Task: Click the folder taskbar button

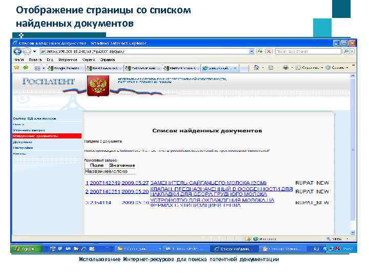Action: 139,249
